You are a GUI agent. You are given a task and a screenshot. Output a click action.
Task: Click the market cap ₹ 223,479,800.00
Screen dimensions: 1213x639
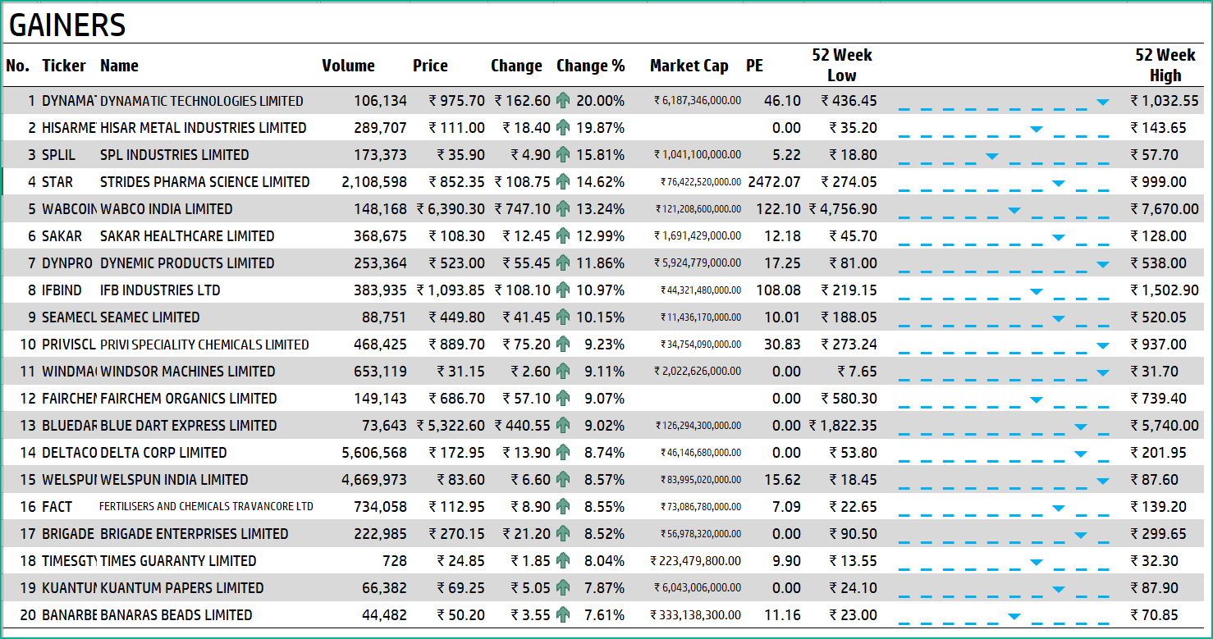tap(696, 560)
